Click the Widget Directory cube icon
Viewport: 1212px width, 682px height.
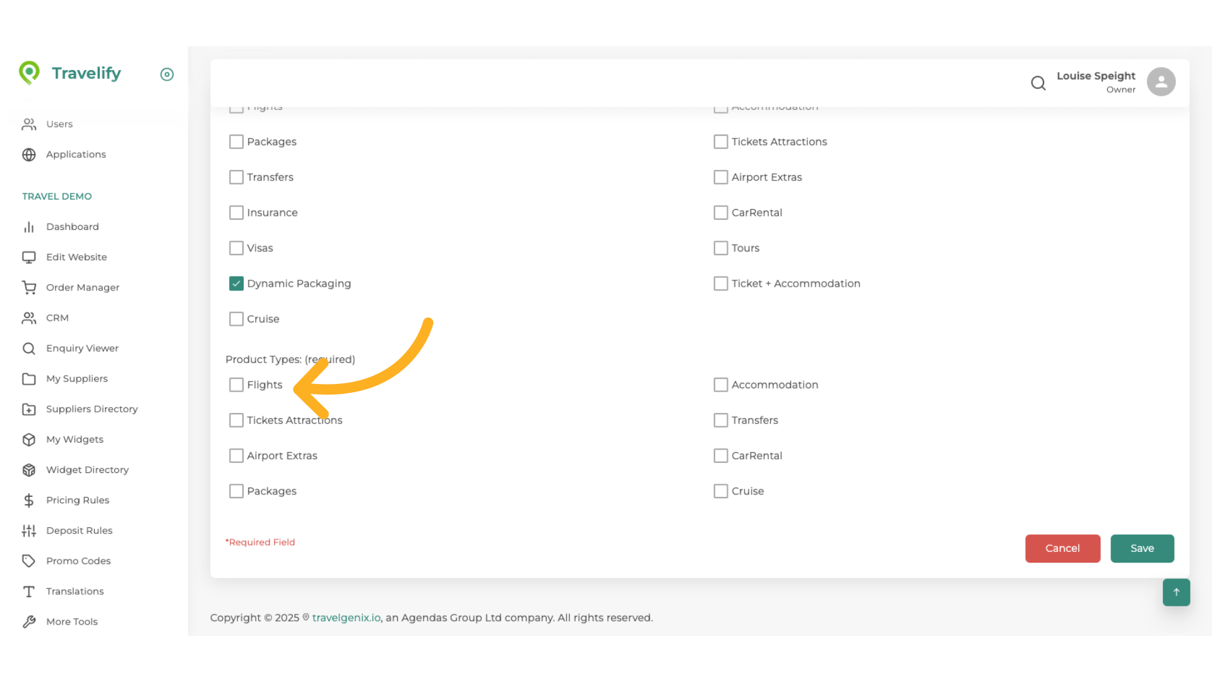click(x=29, y=470)
